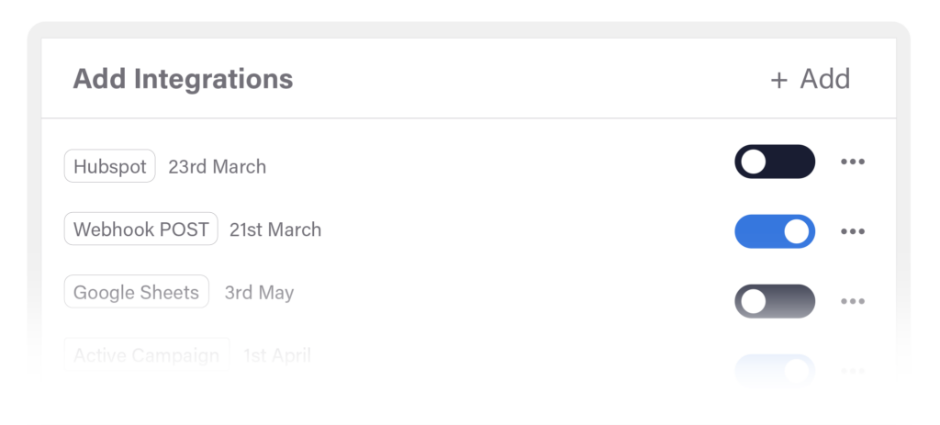940x425 pixels.
Task: Select the Google Sheets integration tag
Action: (x=136, y=293)
